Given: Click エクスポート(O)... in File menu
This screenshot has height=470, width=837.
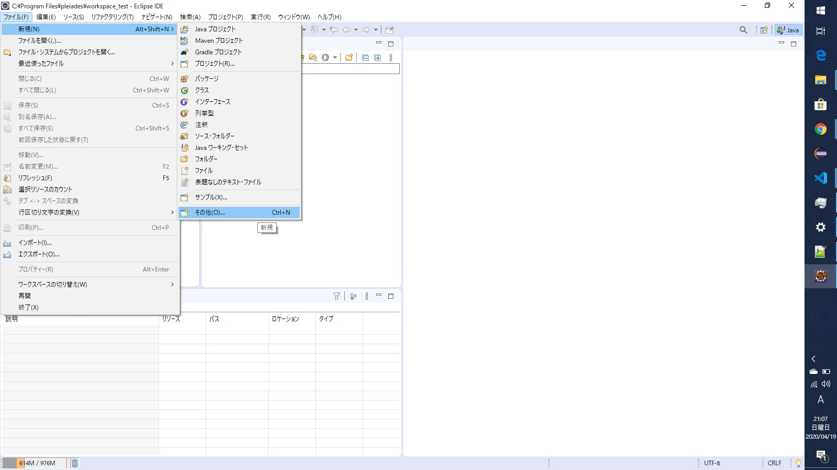Looking at the screenshot, I should 90,254.
